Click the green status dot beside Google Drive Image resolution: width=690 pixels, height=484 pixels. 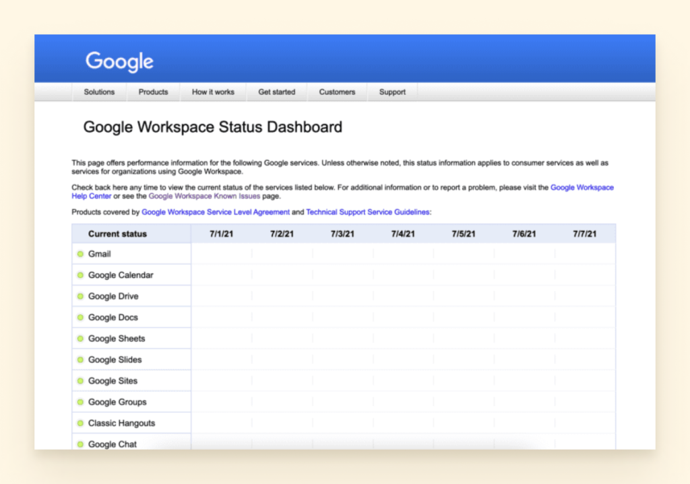click(80, 296)
